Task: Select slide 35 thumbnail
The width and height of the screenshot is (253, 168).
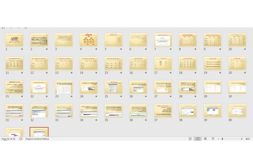Action: point(113,110)
